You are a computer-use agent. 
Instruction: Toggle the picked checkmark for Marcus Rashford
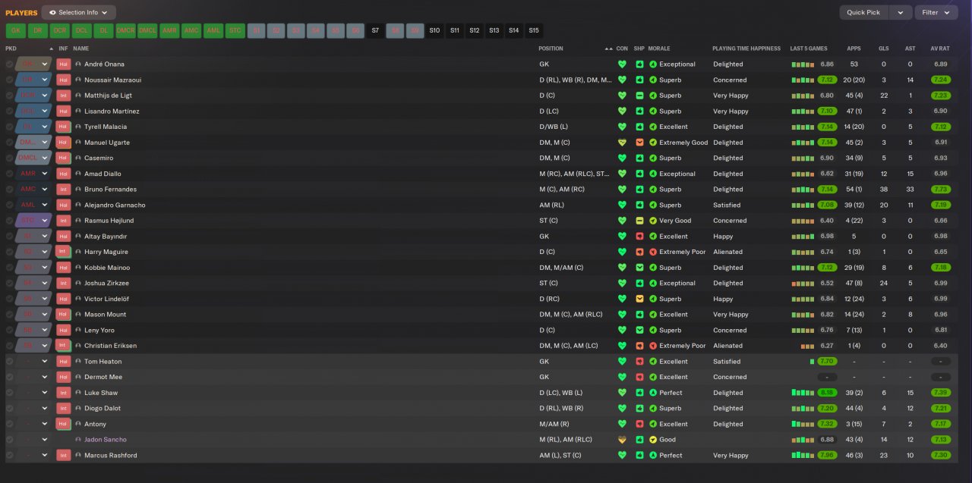coord(9,456)
